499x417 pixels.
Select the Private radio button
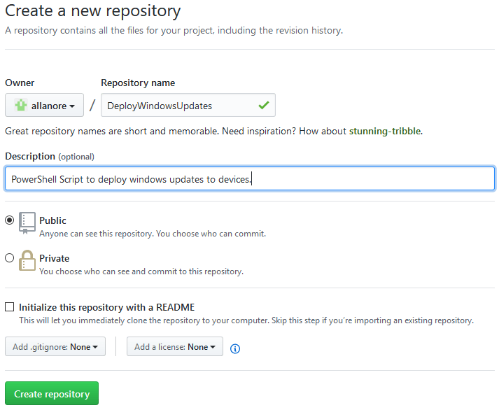[x=10, y=257]
